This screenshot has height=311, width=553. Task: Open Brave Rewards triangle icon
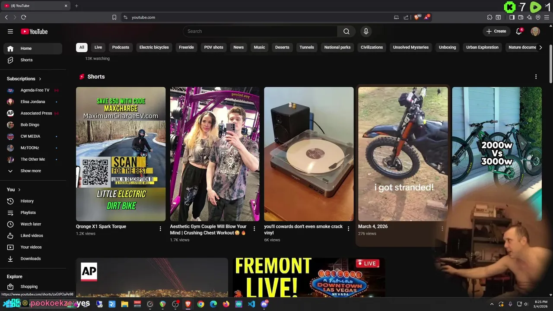pyautogui.click(x=427, y=17)
